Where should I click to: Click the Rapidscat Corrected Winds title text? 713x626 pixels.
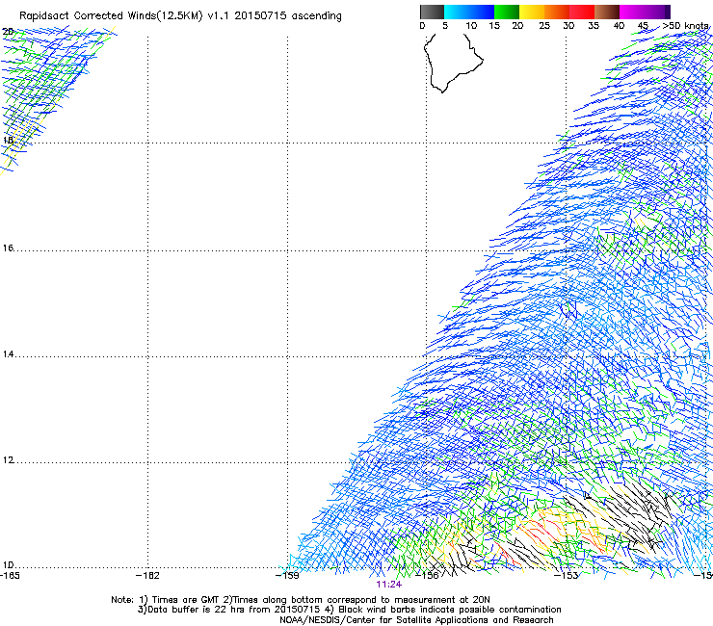[x=180, y=15]
